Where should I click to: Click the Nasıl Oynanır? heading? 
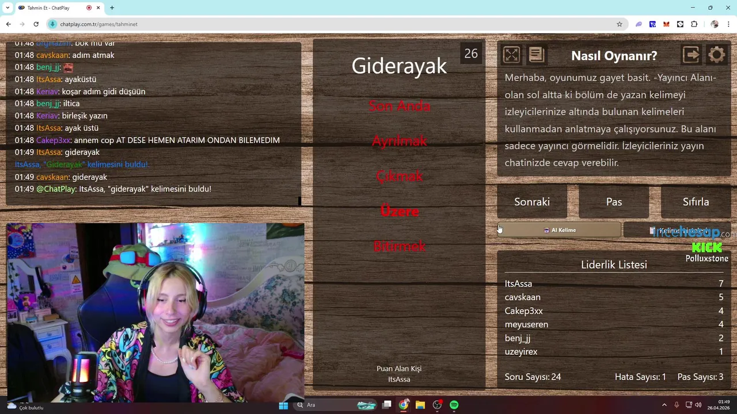614,56
